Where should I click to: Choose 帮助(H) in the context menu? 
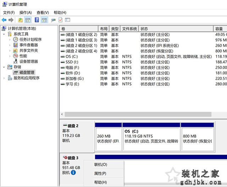point(100,182)
